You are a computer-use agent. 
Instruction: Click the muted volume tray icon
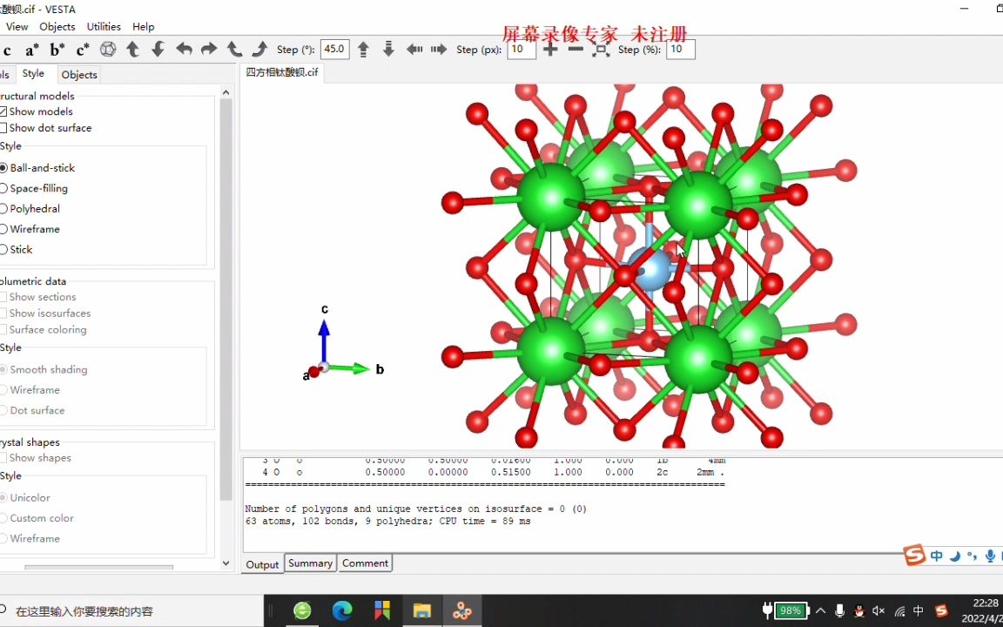click(878, 611)
